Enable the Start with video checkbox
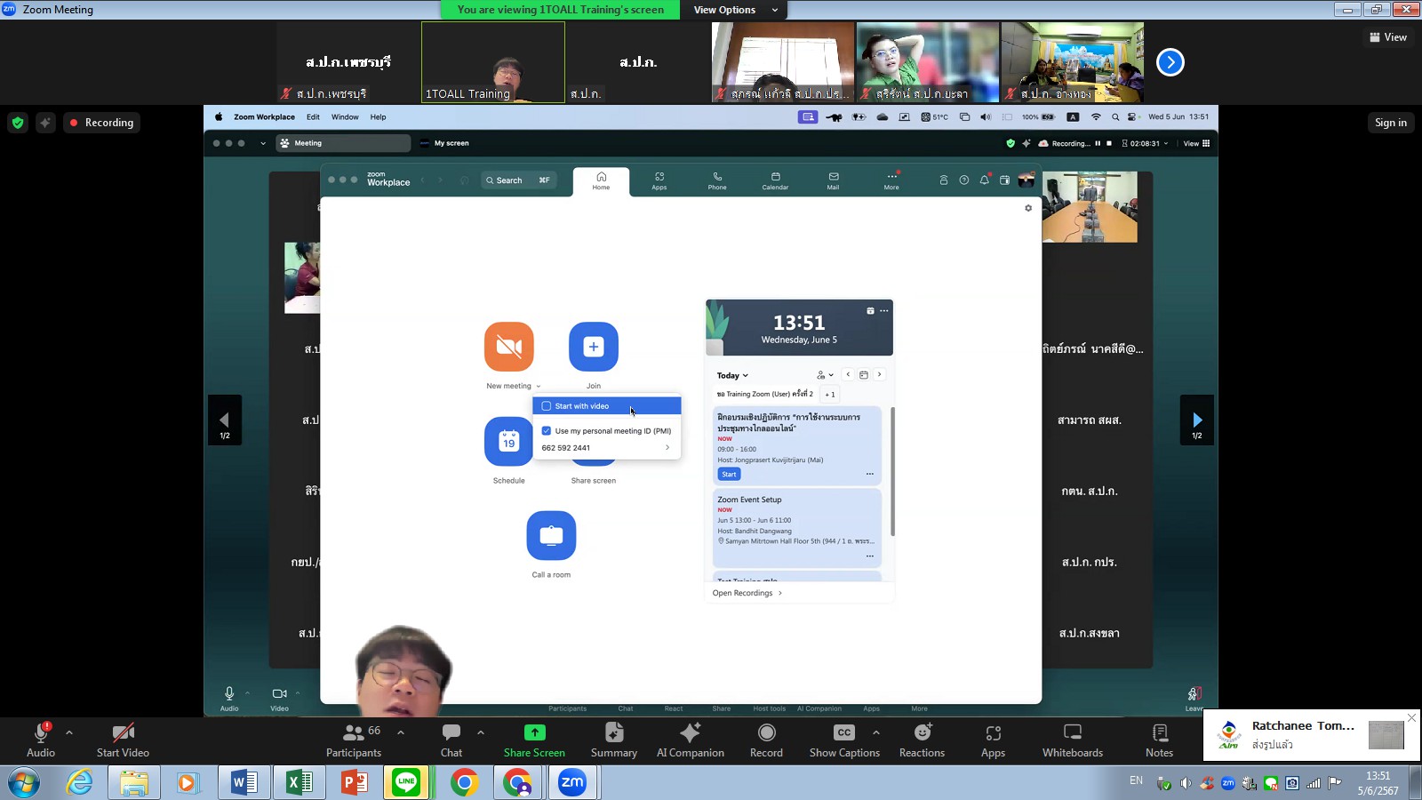This screenshot has width=1422, height=800. [x=547, y=406]
